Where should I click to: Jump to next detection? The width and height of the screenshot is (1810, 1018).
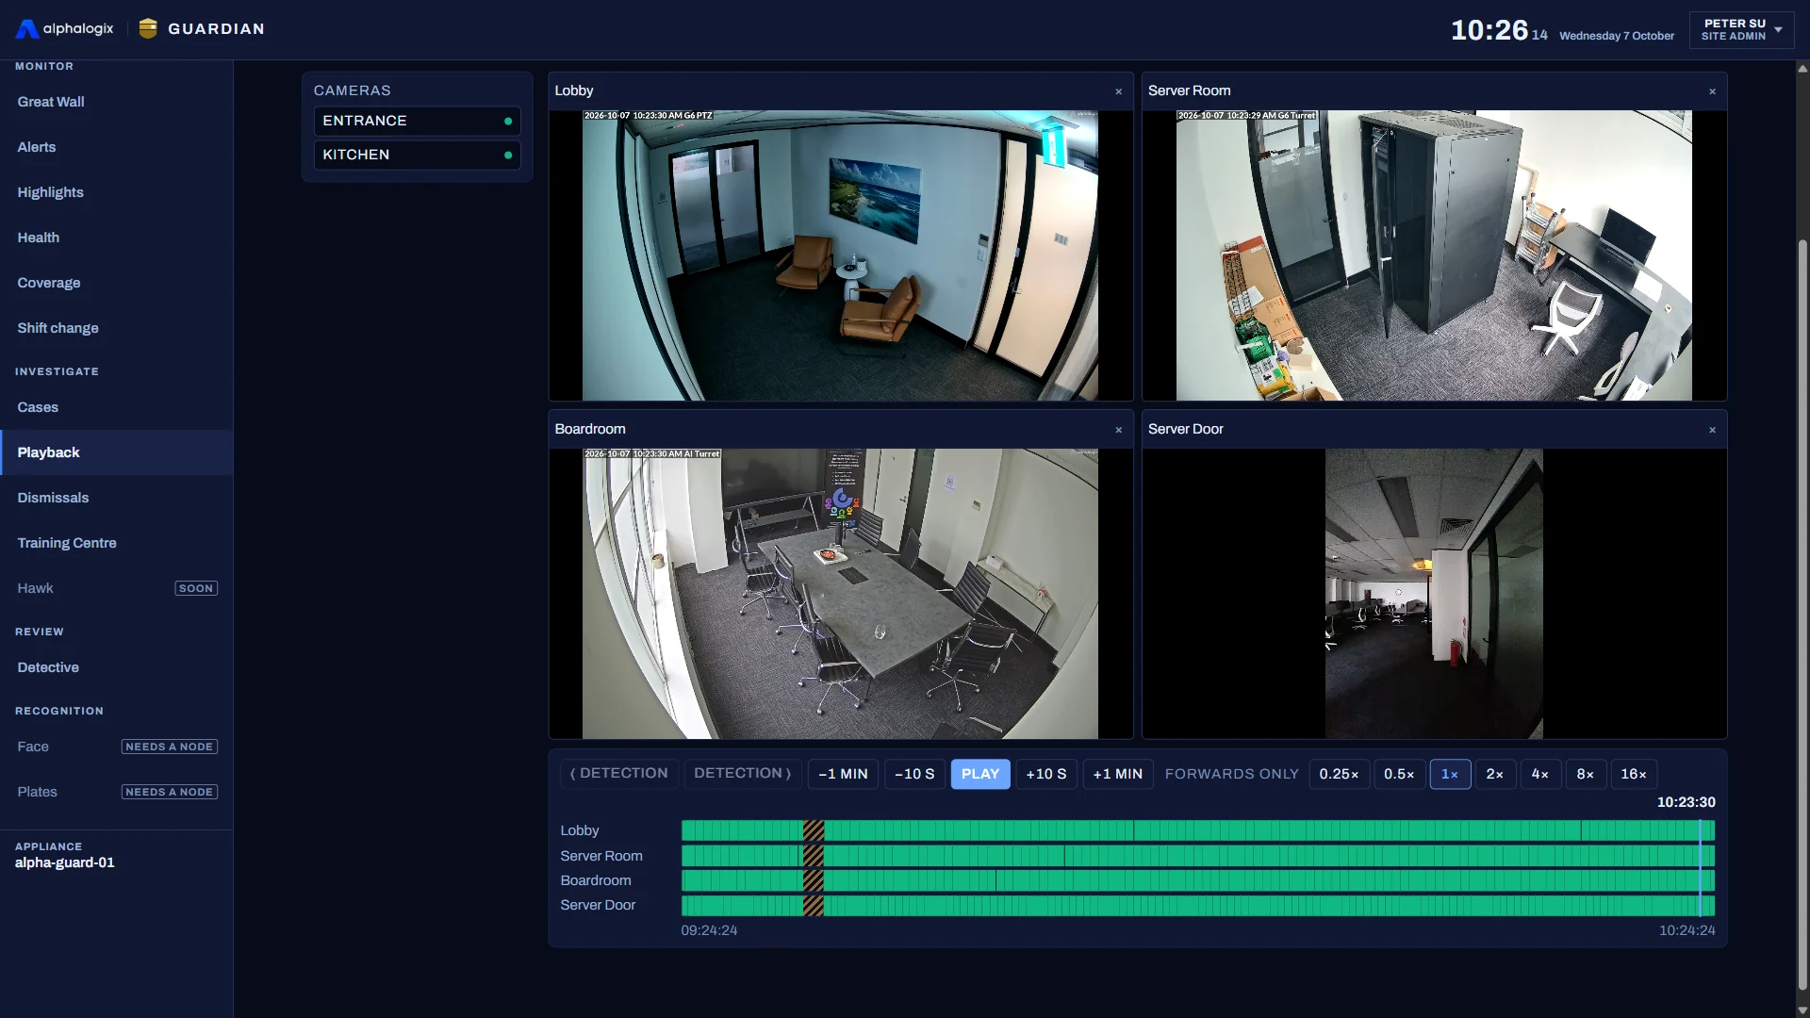point(743,774)
